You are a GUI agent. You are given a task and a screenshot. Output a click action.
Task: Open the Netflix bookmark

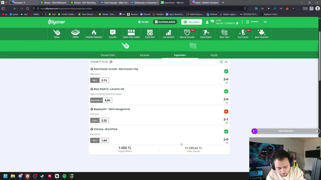[35, 14]
